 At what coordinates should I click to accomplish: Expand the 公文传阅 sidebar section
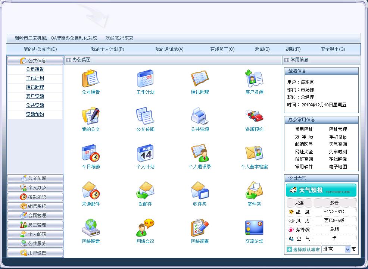[35, 178]
